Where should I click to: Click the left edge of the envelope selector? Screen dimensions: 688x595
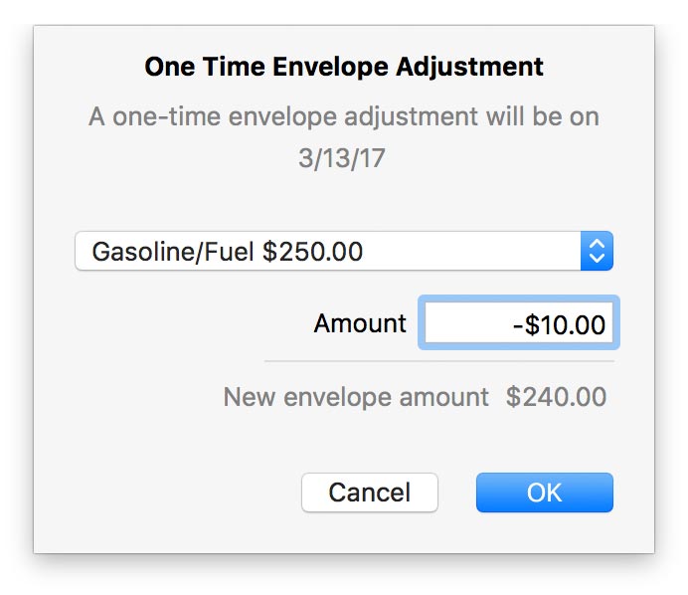pos(81,252)
